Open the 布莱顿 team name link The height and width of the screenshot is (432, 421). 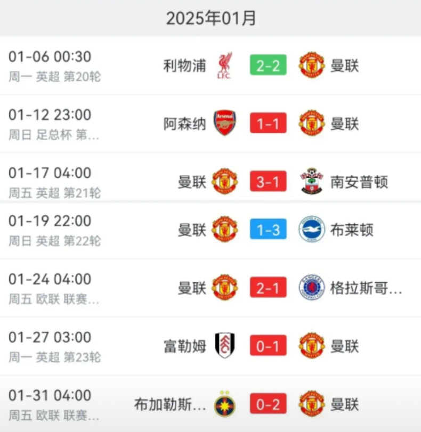coord(352,230)
